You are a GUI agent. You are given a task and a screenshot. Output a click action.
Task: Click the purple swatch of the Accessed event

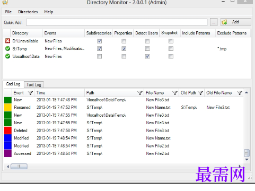click(x=8, y=153)
